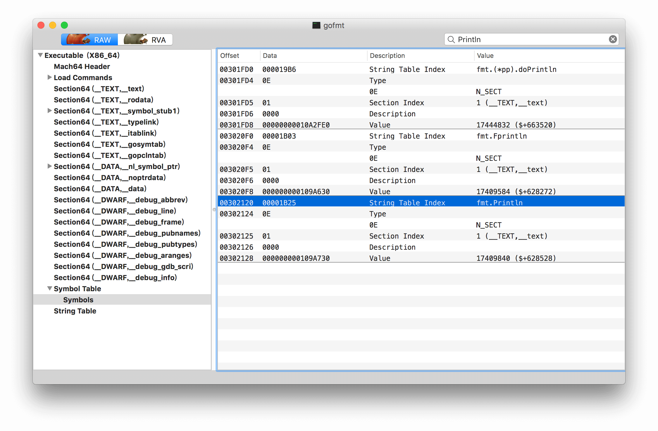Open the String Table item
This screenshot has width=658, height=431.
75,311
